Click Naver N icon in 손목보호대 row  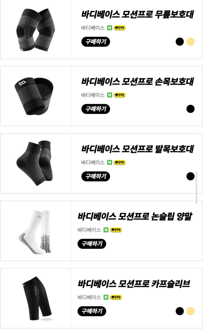point(110,95)
